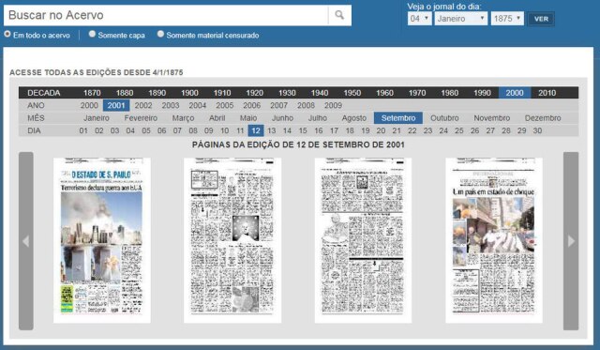
Task: Choose year 2007
Action: [278, 105]
